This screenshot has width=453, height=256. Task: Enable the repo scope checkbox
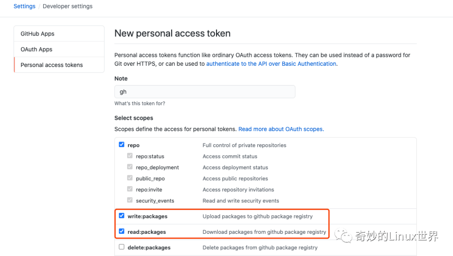click(122, 145)
